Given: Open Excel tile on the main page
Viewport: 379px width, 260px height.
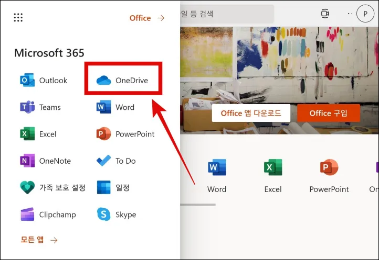Looking at the screenshot, I should pos(273,176).
